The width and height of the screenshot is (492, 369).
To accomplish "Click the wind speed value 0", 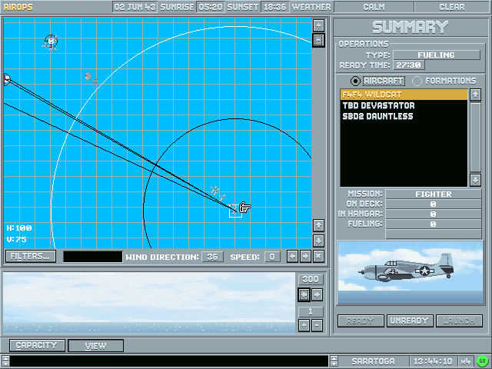I will [x=272, y=257].
